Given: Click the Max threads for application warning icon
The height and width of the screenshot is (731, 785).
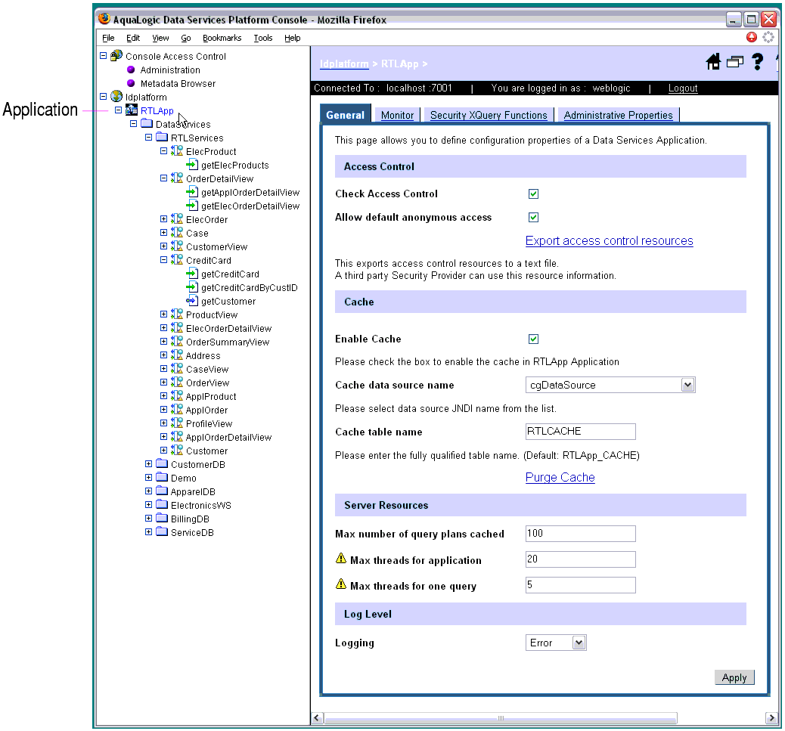Looking at the screenshot, I should pyautogui.click(x=341, y=559).
